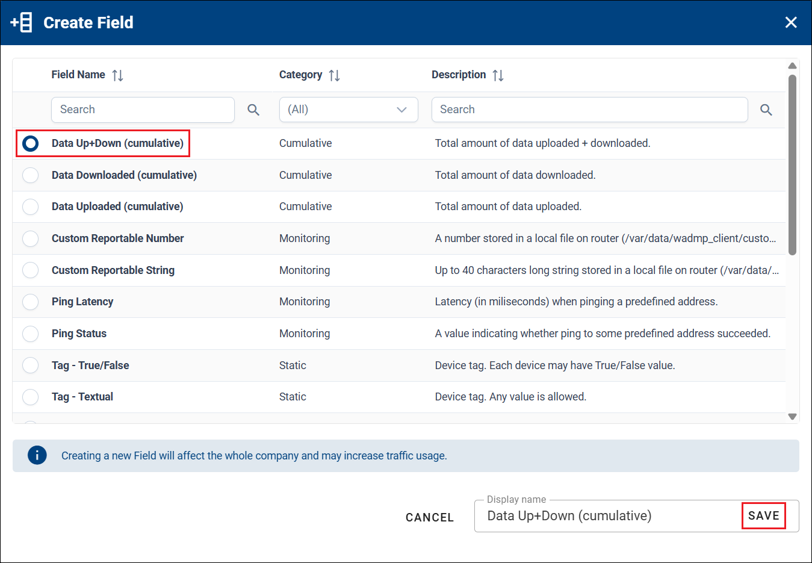The image size is (812, 563).
Task: Select Custom Reportable String radio button
Action: pyautogui.click(x=30, y=270)
